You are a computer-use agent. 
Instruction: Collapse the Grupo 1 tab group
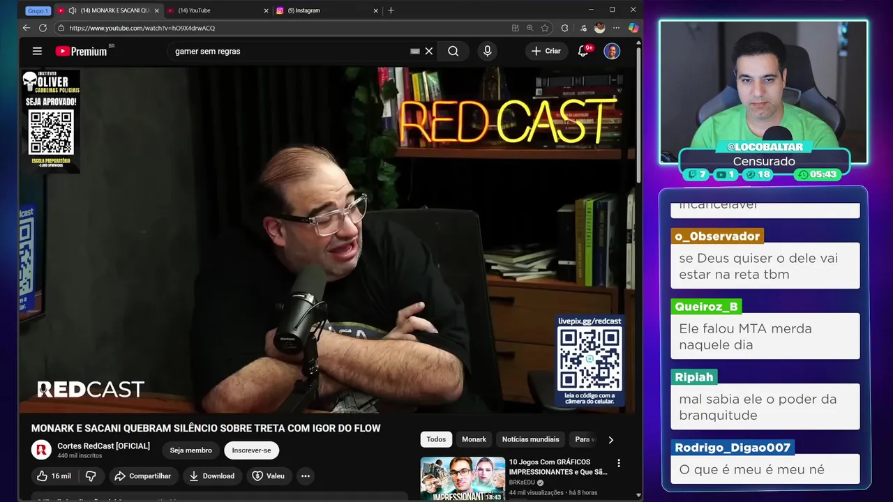point(38,10)
